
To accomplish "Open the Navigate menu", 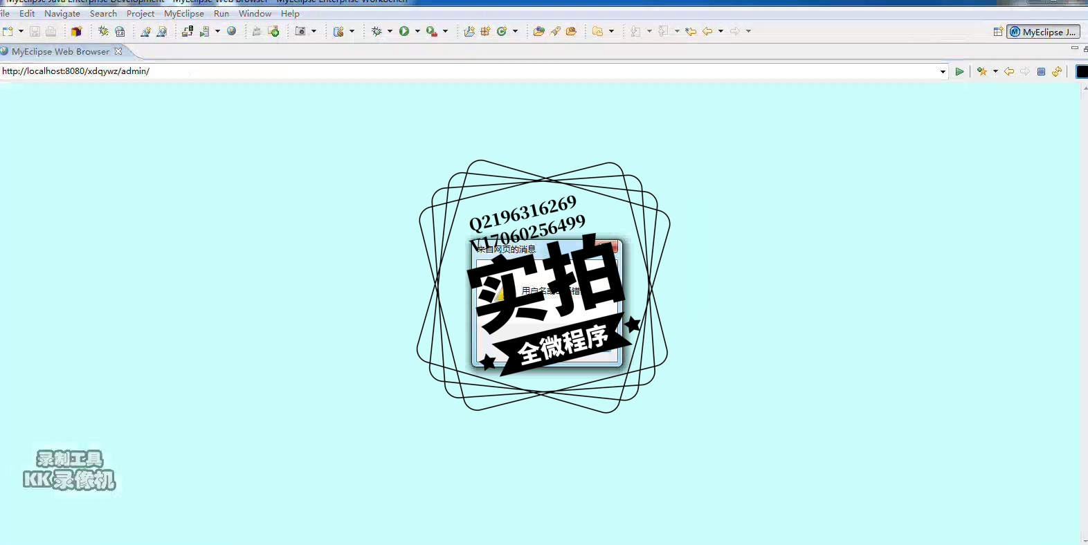I will tap(62, 13).
